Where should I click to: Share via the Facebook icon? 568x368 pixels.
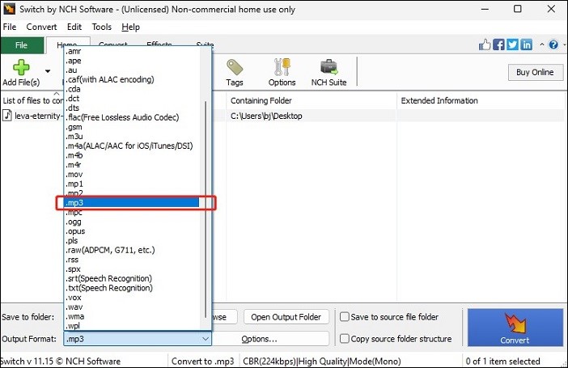point(498,44)
